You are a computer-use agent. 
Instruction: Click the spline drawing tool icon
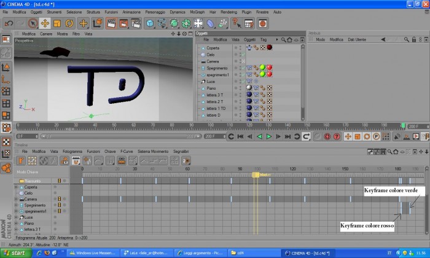pos(162,23)
